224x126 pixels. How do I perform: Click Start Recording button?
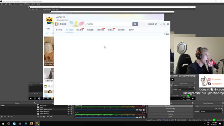pyautogui.click(x=171, y=109)
